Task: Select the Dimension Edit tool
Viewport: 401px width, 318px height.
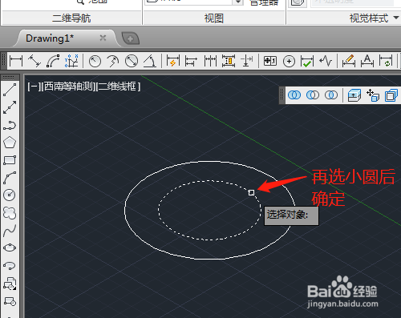Action: (349, 61)
